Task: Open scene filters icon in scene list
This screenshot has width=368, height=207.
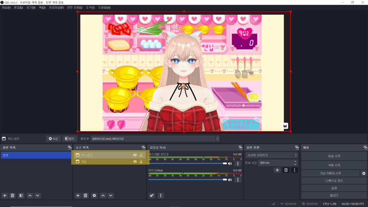Action: tap(21, 196)
